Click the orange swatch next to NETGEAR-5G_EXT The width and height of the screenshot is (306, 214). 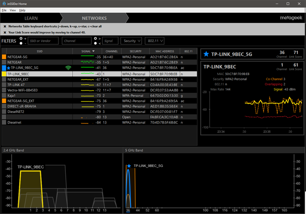[x=4, y=101]
